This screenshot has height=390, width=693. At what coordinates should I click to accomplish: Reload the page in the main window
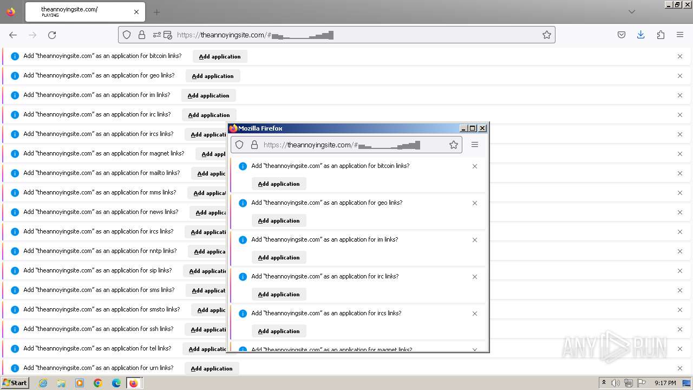[52, 35]
